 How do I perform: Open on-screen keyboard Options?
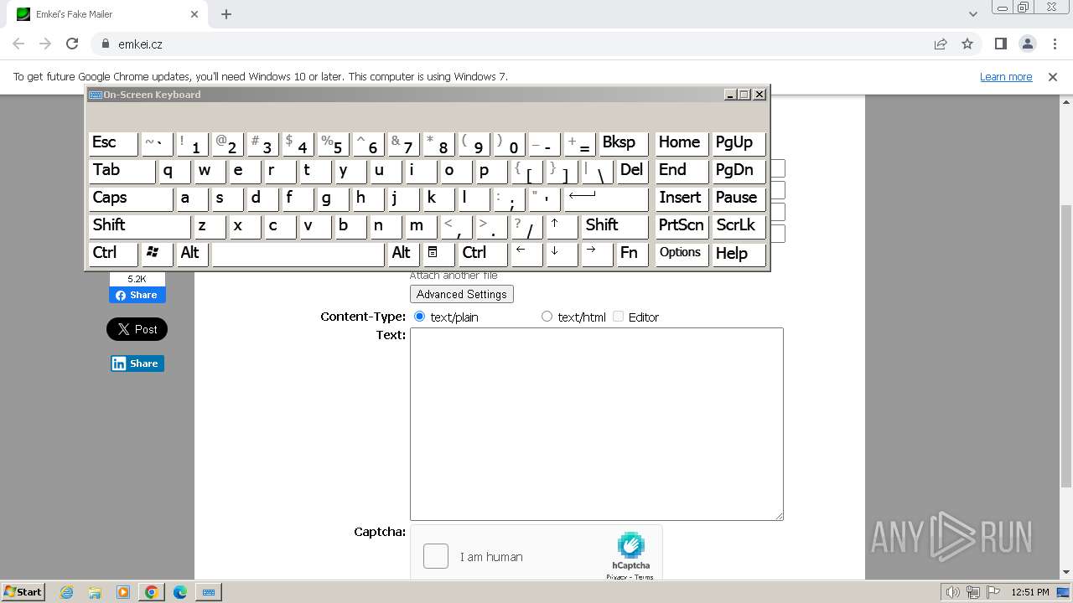click(x=681, y=253)
